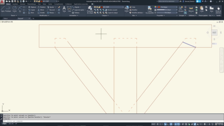224x126 pixels.
Task: Toggle polar tracking in status bar
Action: pos(171,124)
